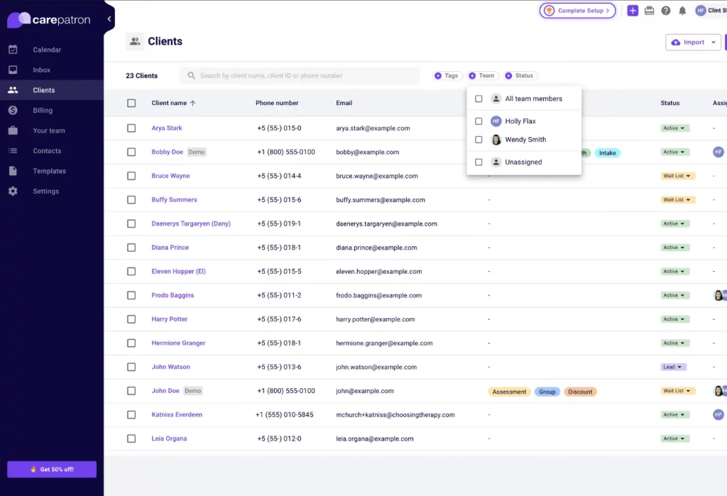Collapse the sidebar with the arrow icon

pos(109,19)
